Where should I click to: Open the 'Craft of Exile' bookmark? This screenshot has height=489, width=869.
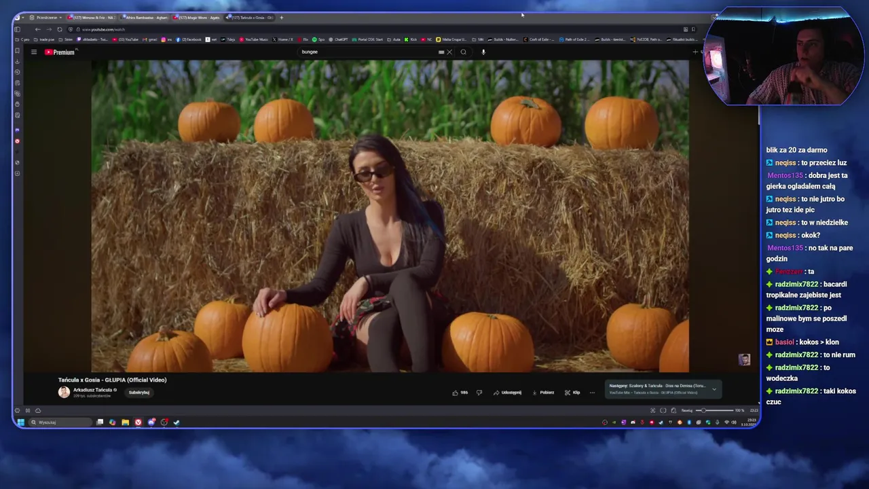point(538,39)
